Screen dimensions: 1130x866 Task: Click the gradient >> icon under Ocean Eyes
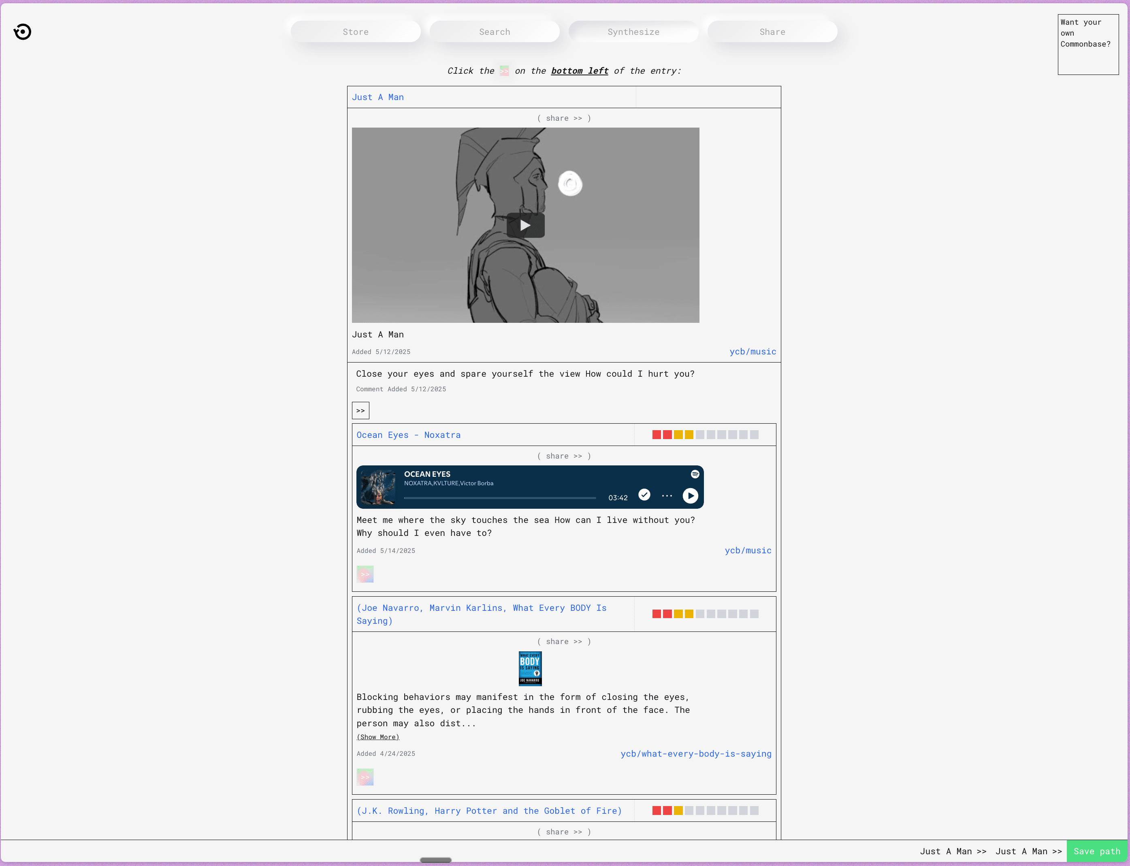coord(365,574)
